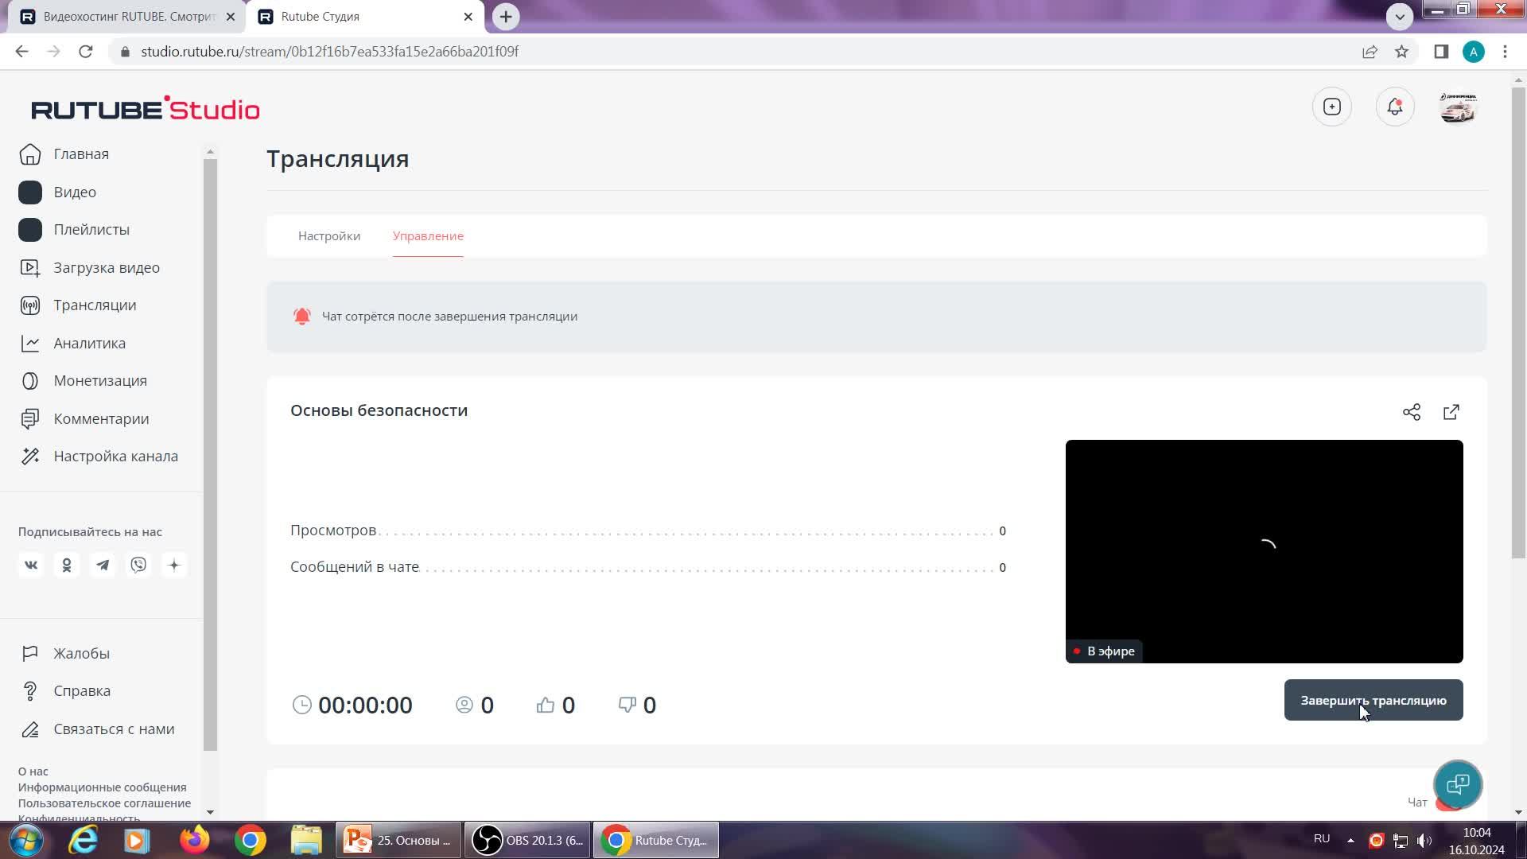Open the Telegram social link icon

click(103, 566)
